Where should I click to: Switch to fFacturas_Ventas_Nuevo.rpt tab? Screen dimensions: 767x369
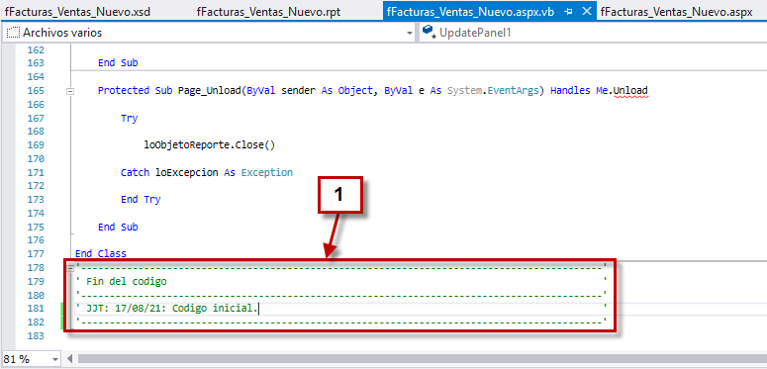click(x=268, y=12)
